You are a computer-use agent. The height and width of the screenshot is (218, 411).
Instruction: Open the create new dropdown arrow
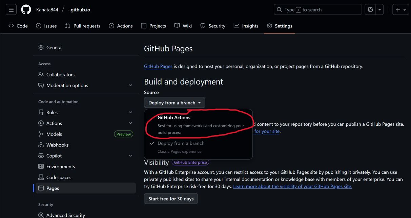tap(405, 9)
